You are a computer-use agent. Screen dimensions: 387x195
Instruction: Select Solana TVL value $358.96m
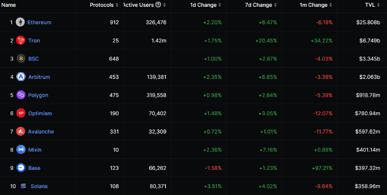pos(368,186)
